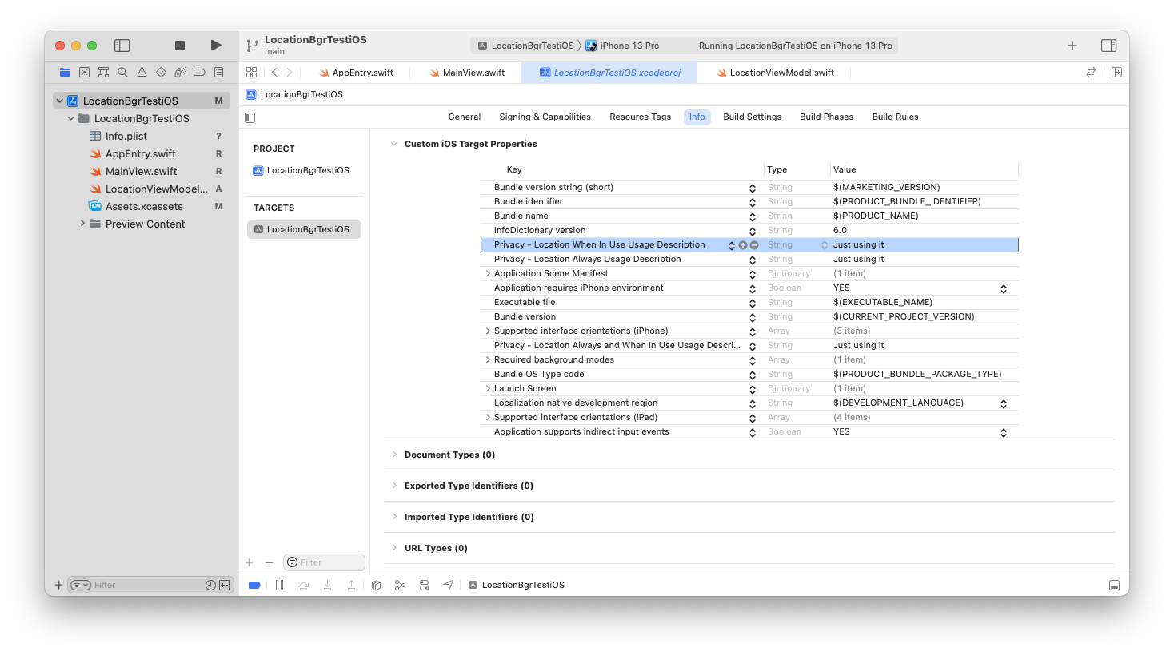The height and width of the screenshot is (655, 1174).
Task: Click the targets Filter field
Action: pyautogui.click(x=324, y=562)
